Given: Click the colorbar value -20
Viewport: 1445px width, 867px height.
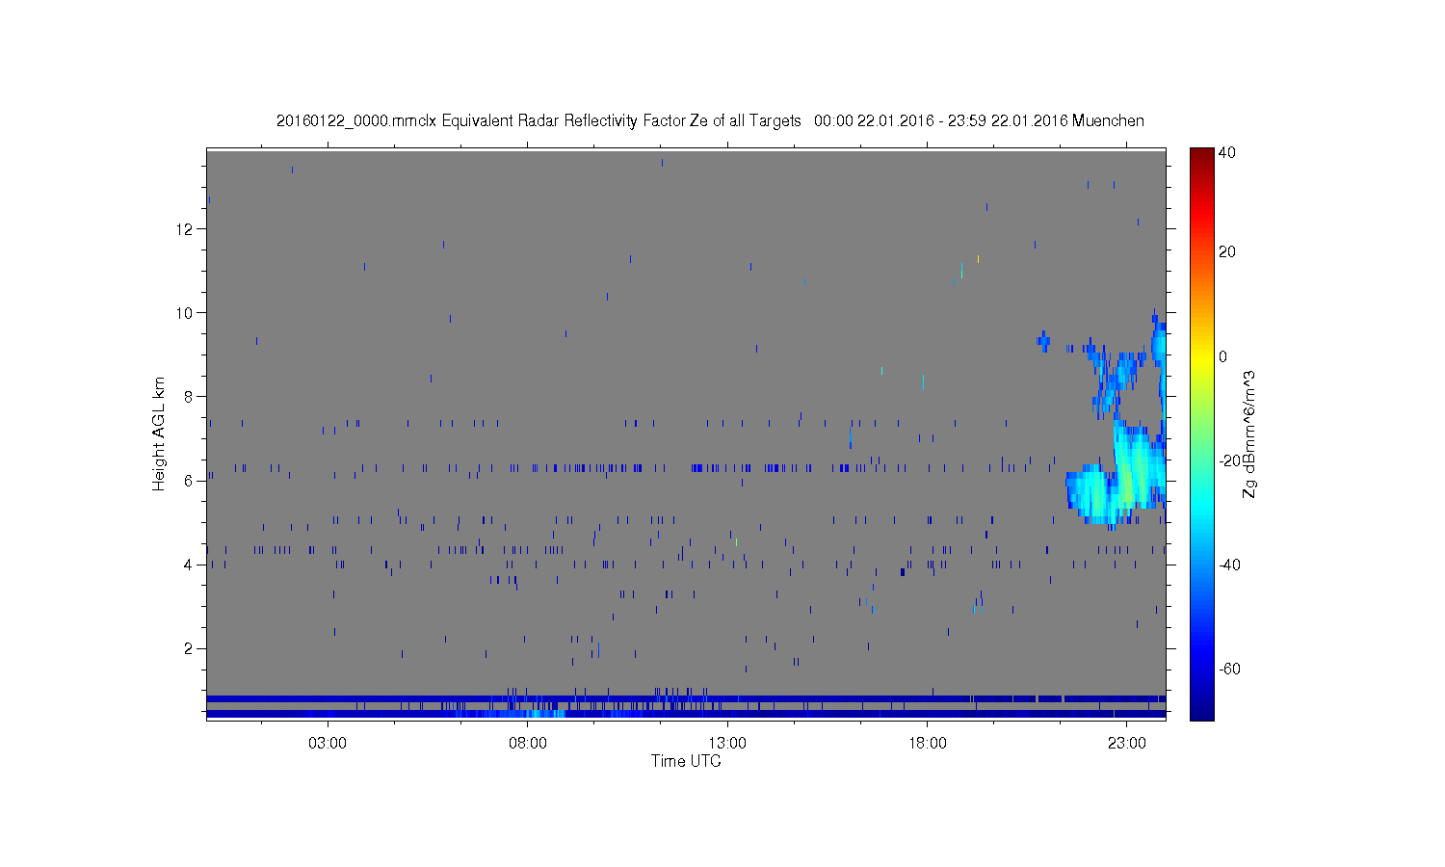Looking at the screenshot, I should tap(1229, 460).
